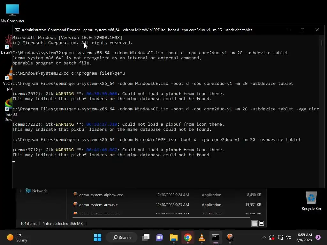Click 12/30/2022 9:23 AM date cell
This screenshot has width=327, height=245.
pyautogui.click(x=172, y=205)
